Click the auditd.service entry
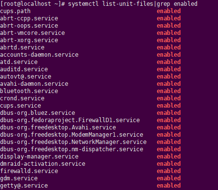The height and width of the screenshot is (190, 218). point(24,69)
